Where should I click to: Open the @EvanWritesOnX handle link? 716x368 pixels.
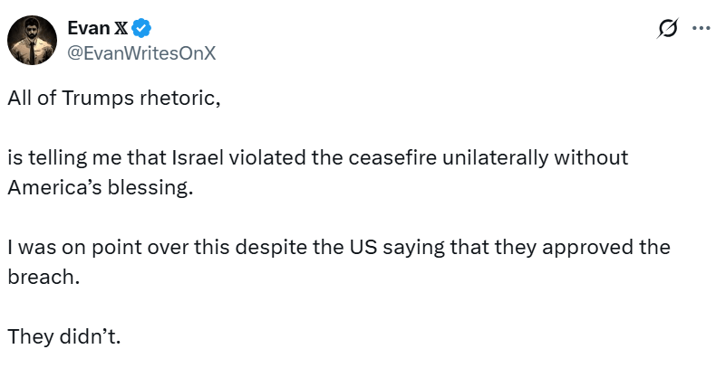coord(141,52)
